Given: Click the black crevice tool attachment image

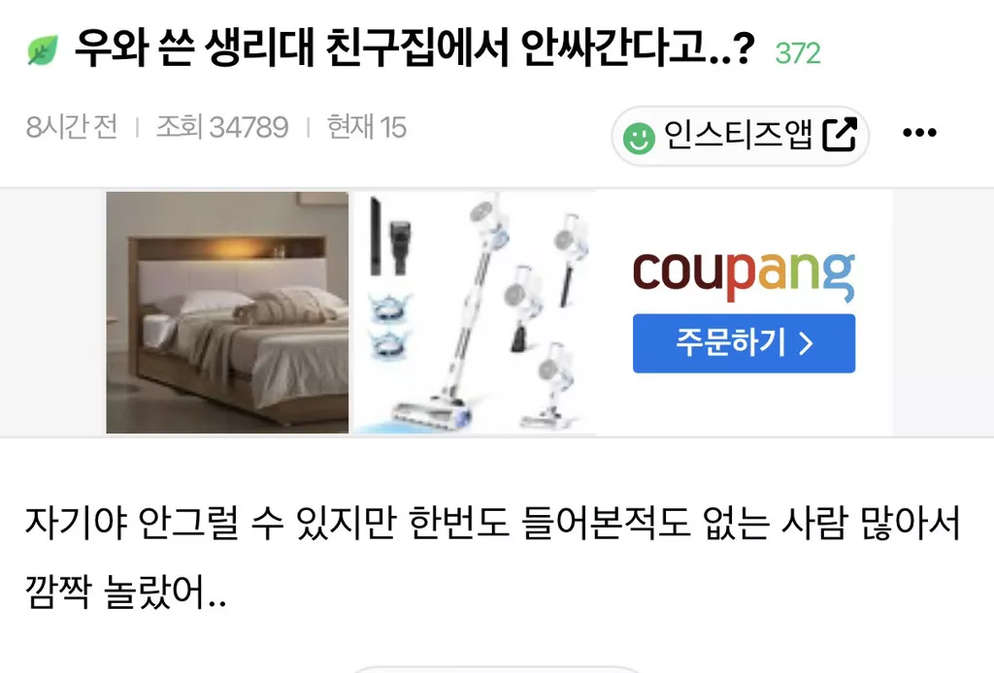Looking at the screenshot, I should tap(376, 236).
